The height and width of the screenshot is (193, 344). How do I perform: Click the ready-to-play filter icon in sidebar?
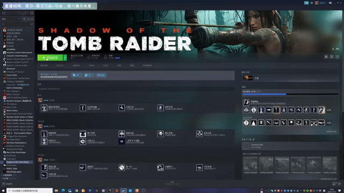[32, 19]
